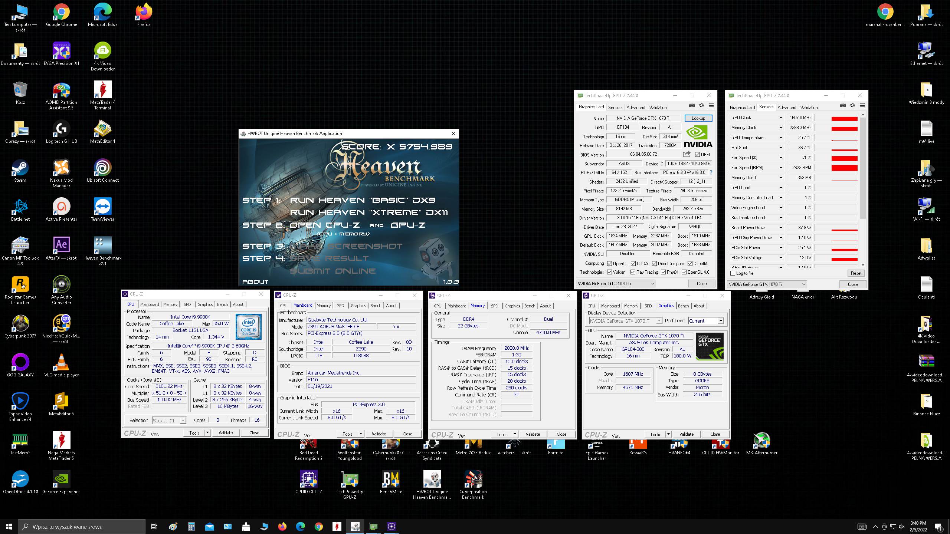Toggle DirectCompute checkbox in GPU-Z
The image size is (950, 534).
654,264
